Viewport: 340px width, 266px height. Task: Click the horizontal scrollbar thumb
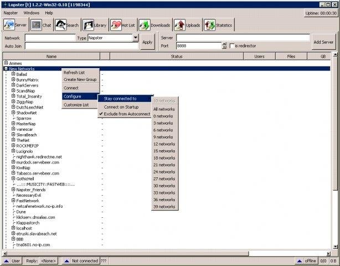[x=128, y=253]
